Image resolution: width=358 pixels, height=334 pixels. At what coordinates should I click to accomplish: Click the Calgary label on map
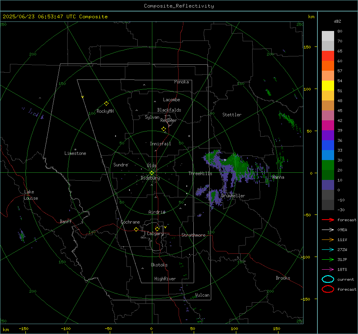[x=155, y=234]
